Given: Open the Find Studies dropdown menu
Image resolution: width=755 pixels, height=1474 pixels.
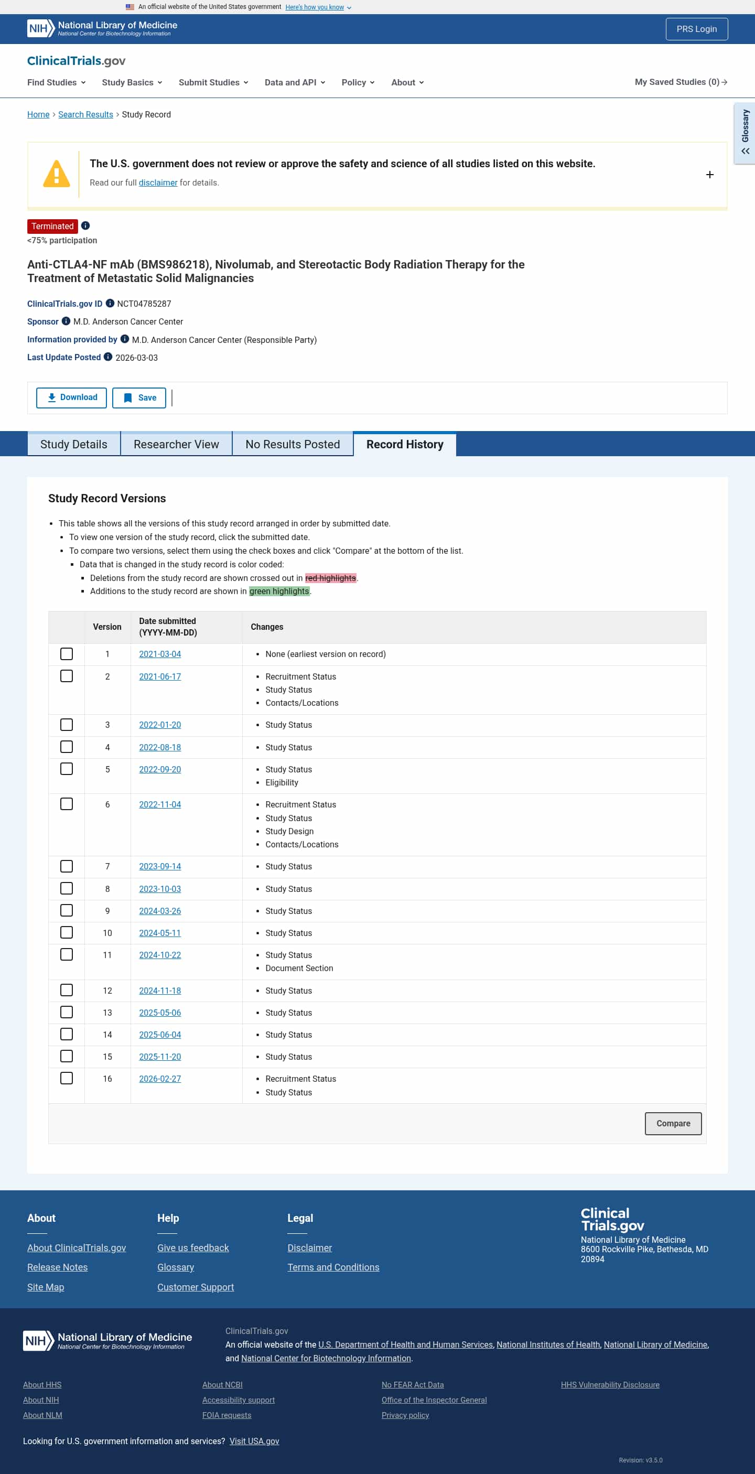Looking at the screenshot, I should point(57,82).
